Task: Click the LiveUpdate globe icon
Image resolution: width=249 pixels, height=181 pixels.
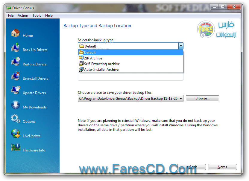Action: pos(15,133)
